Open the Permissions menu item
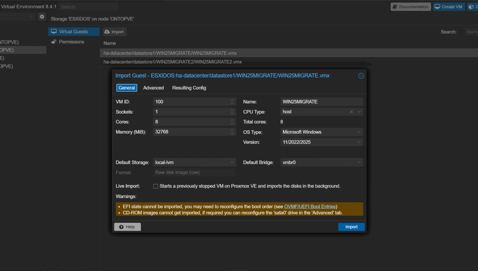 (74, 42)
